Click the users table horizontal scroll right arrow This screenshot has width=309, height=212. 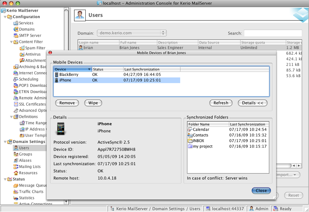(299, 166)
